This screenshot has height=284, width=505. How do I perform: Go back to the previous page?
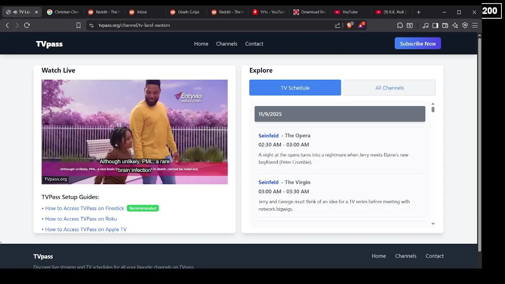[7, 25]
